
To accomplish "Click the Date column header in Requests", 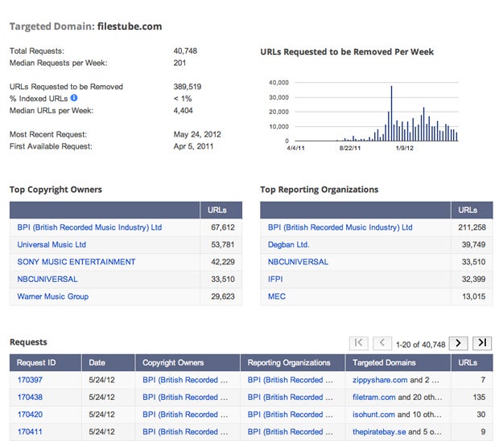I will pyautogui.click(x=97, y=363).
